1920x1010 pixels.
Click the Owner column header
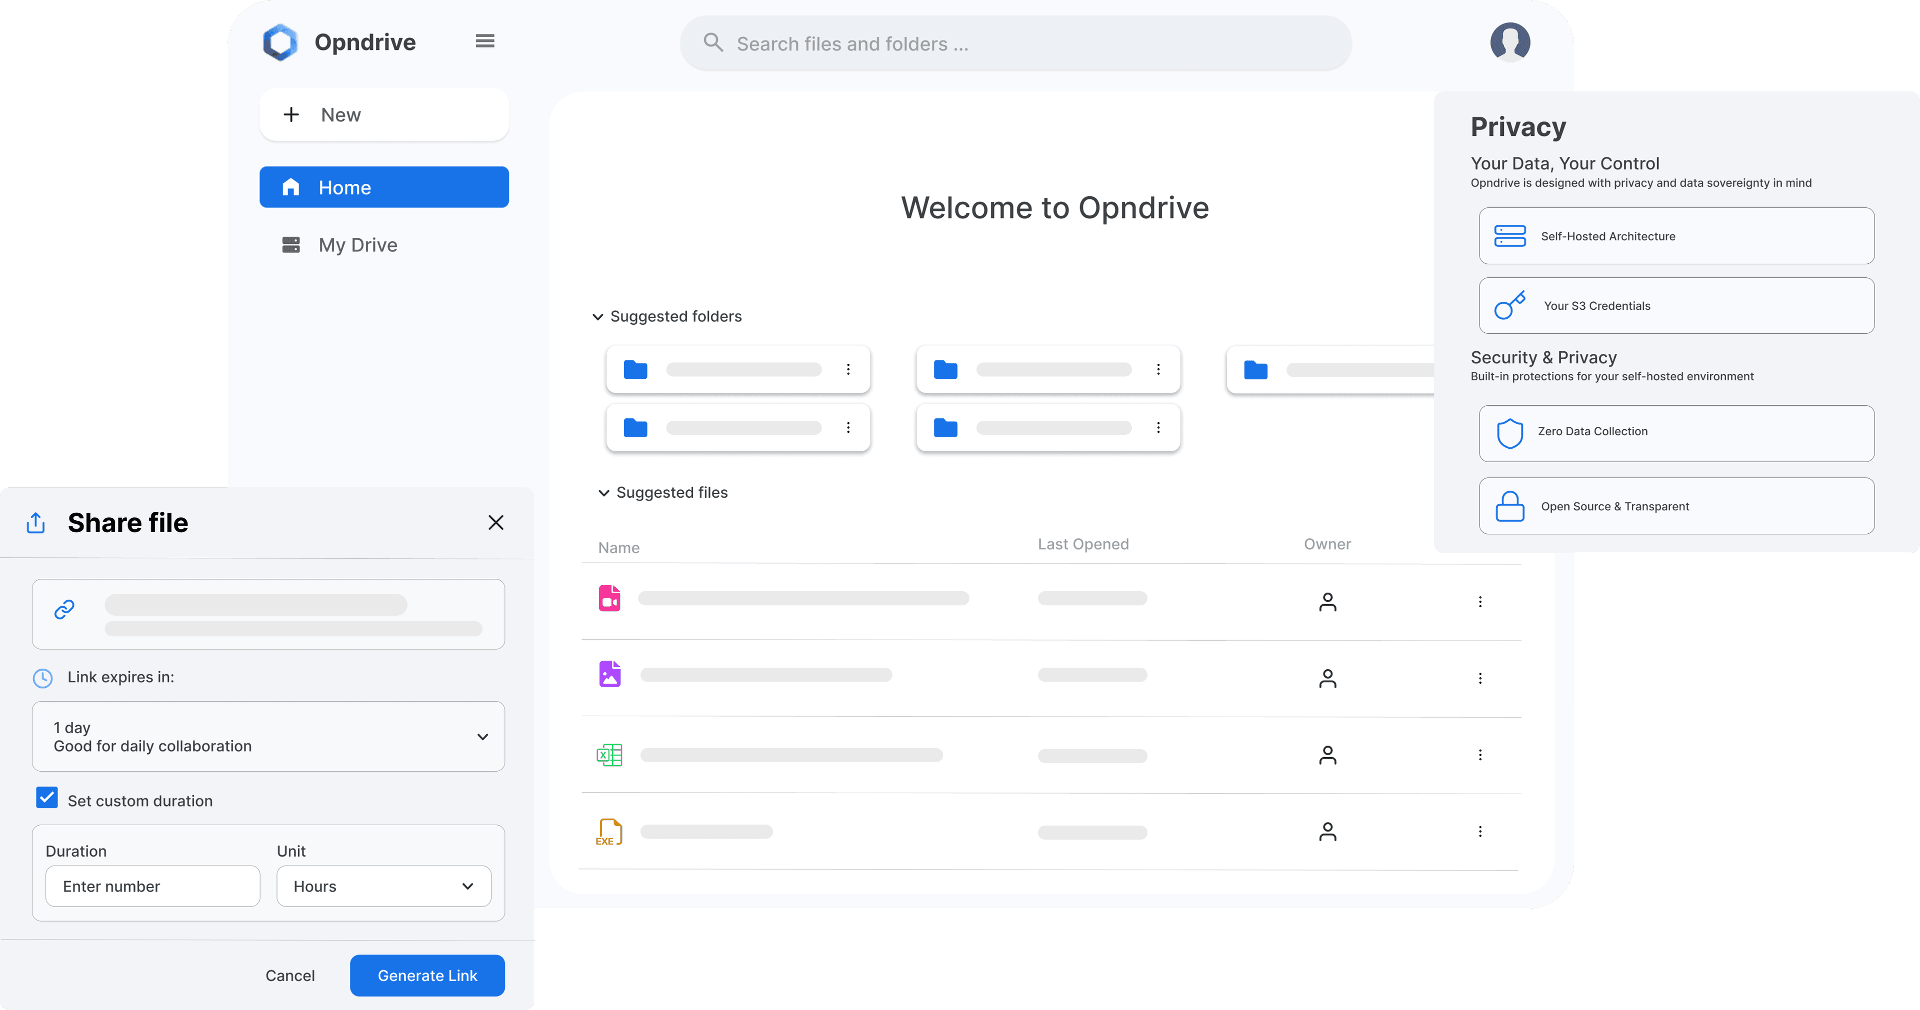[1327, 544]
